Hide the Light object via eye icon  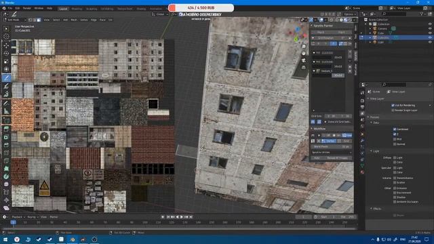click(x=430, y=42)
